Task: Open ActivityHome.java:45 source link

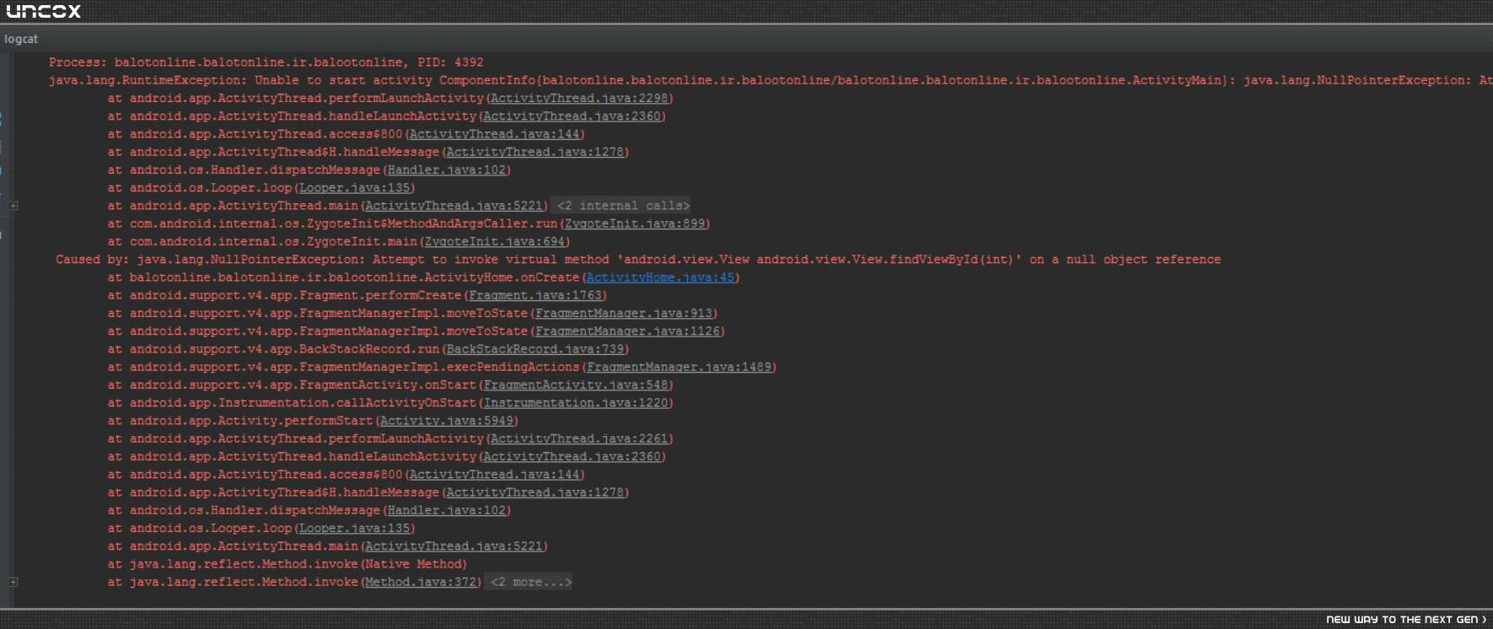Action: point(660,277)
